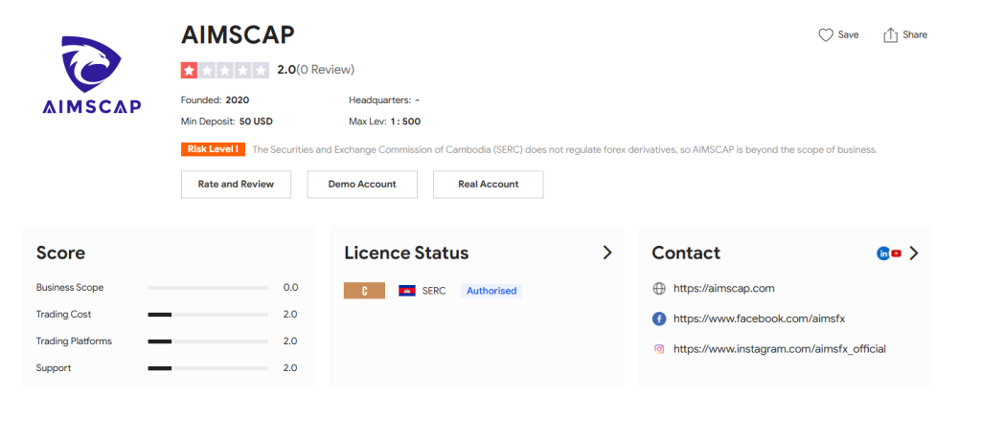Click the Business Scope 0.0 value
Image resolution: width=981 pixels, height=440 pixels.
pyautogui.click(x=290, y=288)
